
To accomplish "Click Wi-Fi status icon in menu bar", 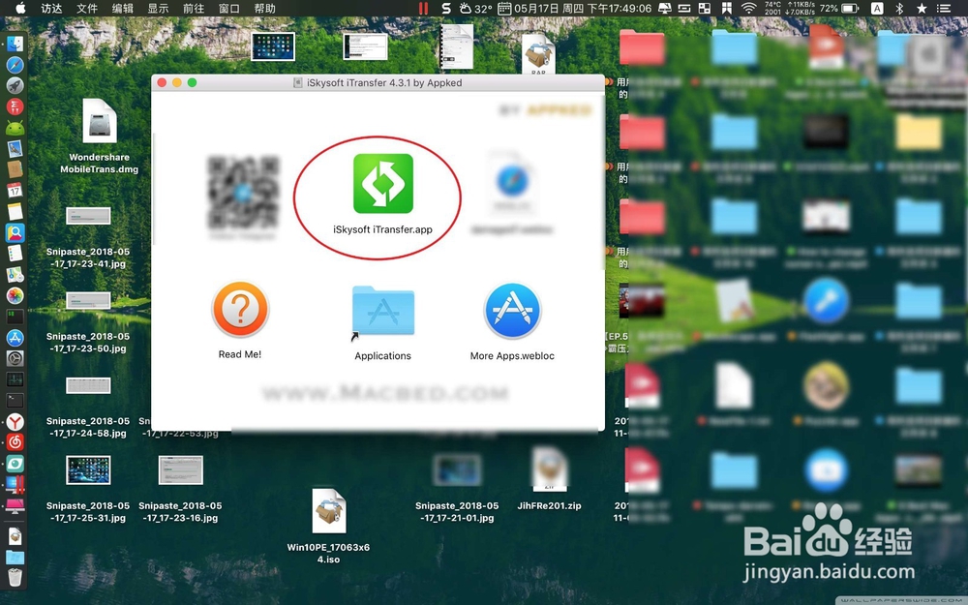I will click(x=749, y=8).
